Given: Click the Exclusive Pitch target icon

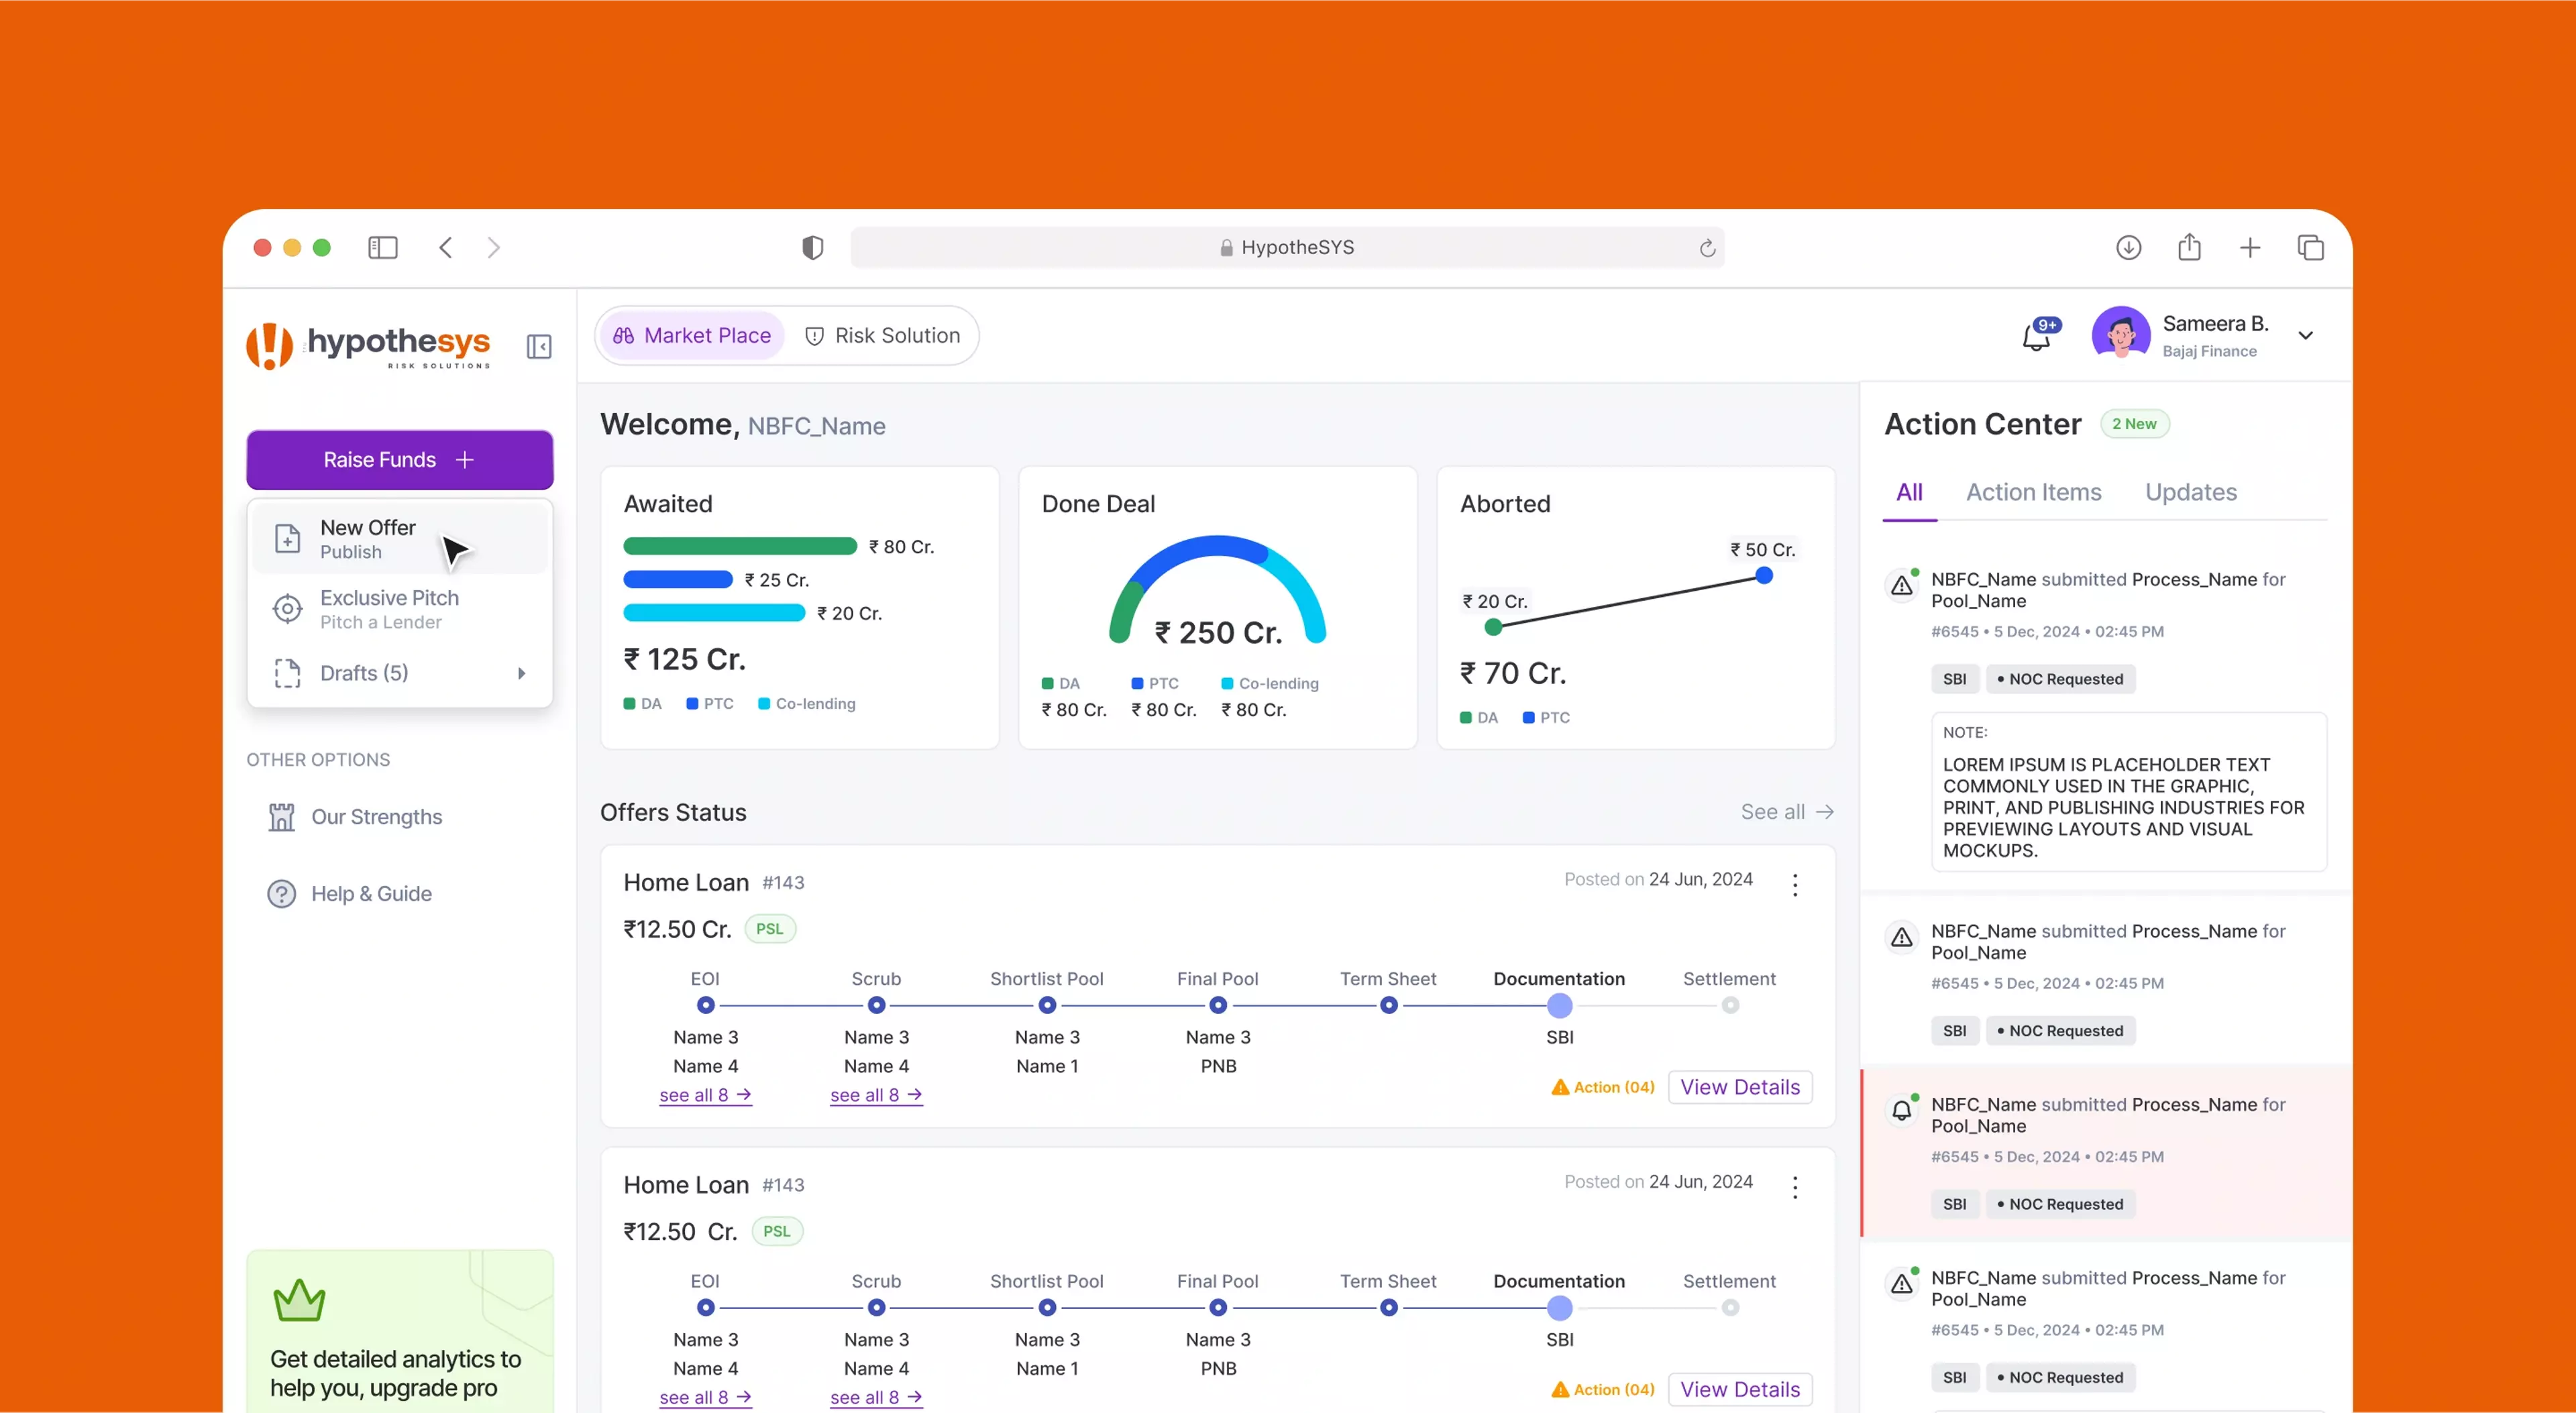Looking at the screenshot, I should click(287, 608).
